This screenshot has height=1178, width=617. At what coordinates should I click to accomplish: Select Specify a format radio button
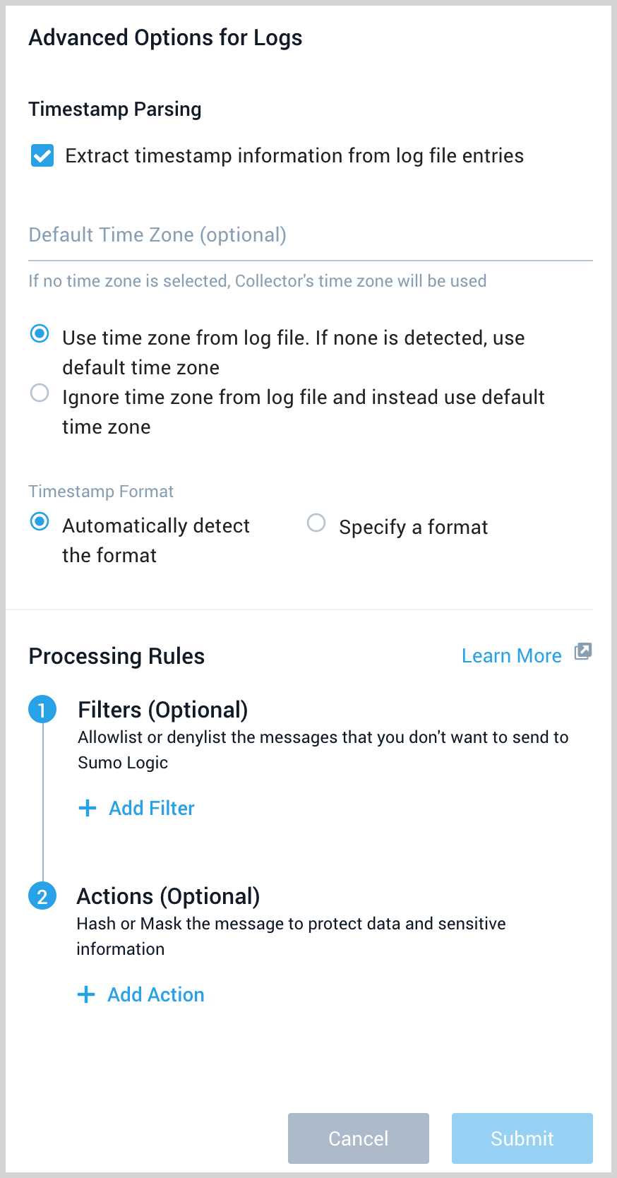pos(316,523)
